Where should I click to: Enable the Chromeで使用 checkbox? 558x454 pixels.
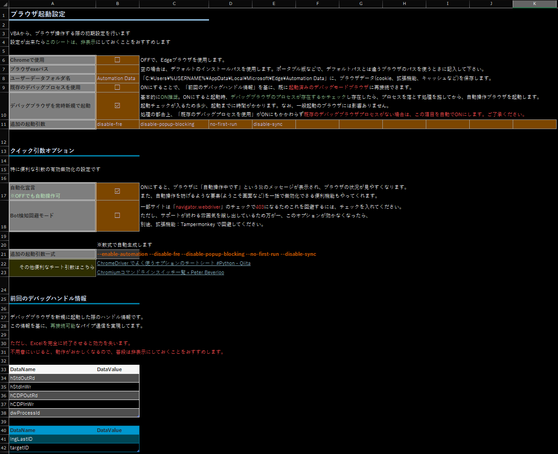[x=117, y=59]
